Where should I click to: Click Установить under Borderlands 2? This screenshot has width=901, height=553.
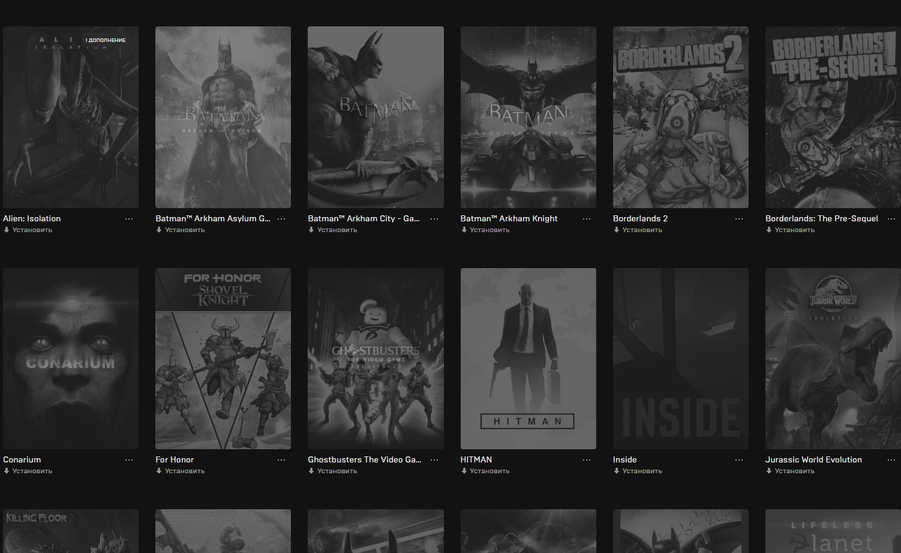[638, 230]
